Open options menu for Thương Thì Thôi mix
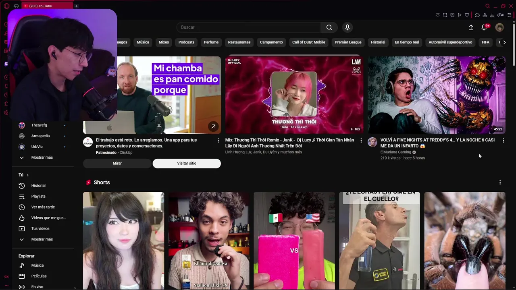Viewport: 516px width, 290px height. (361, 140)
